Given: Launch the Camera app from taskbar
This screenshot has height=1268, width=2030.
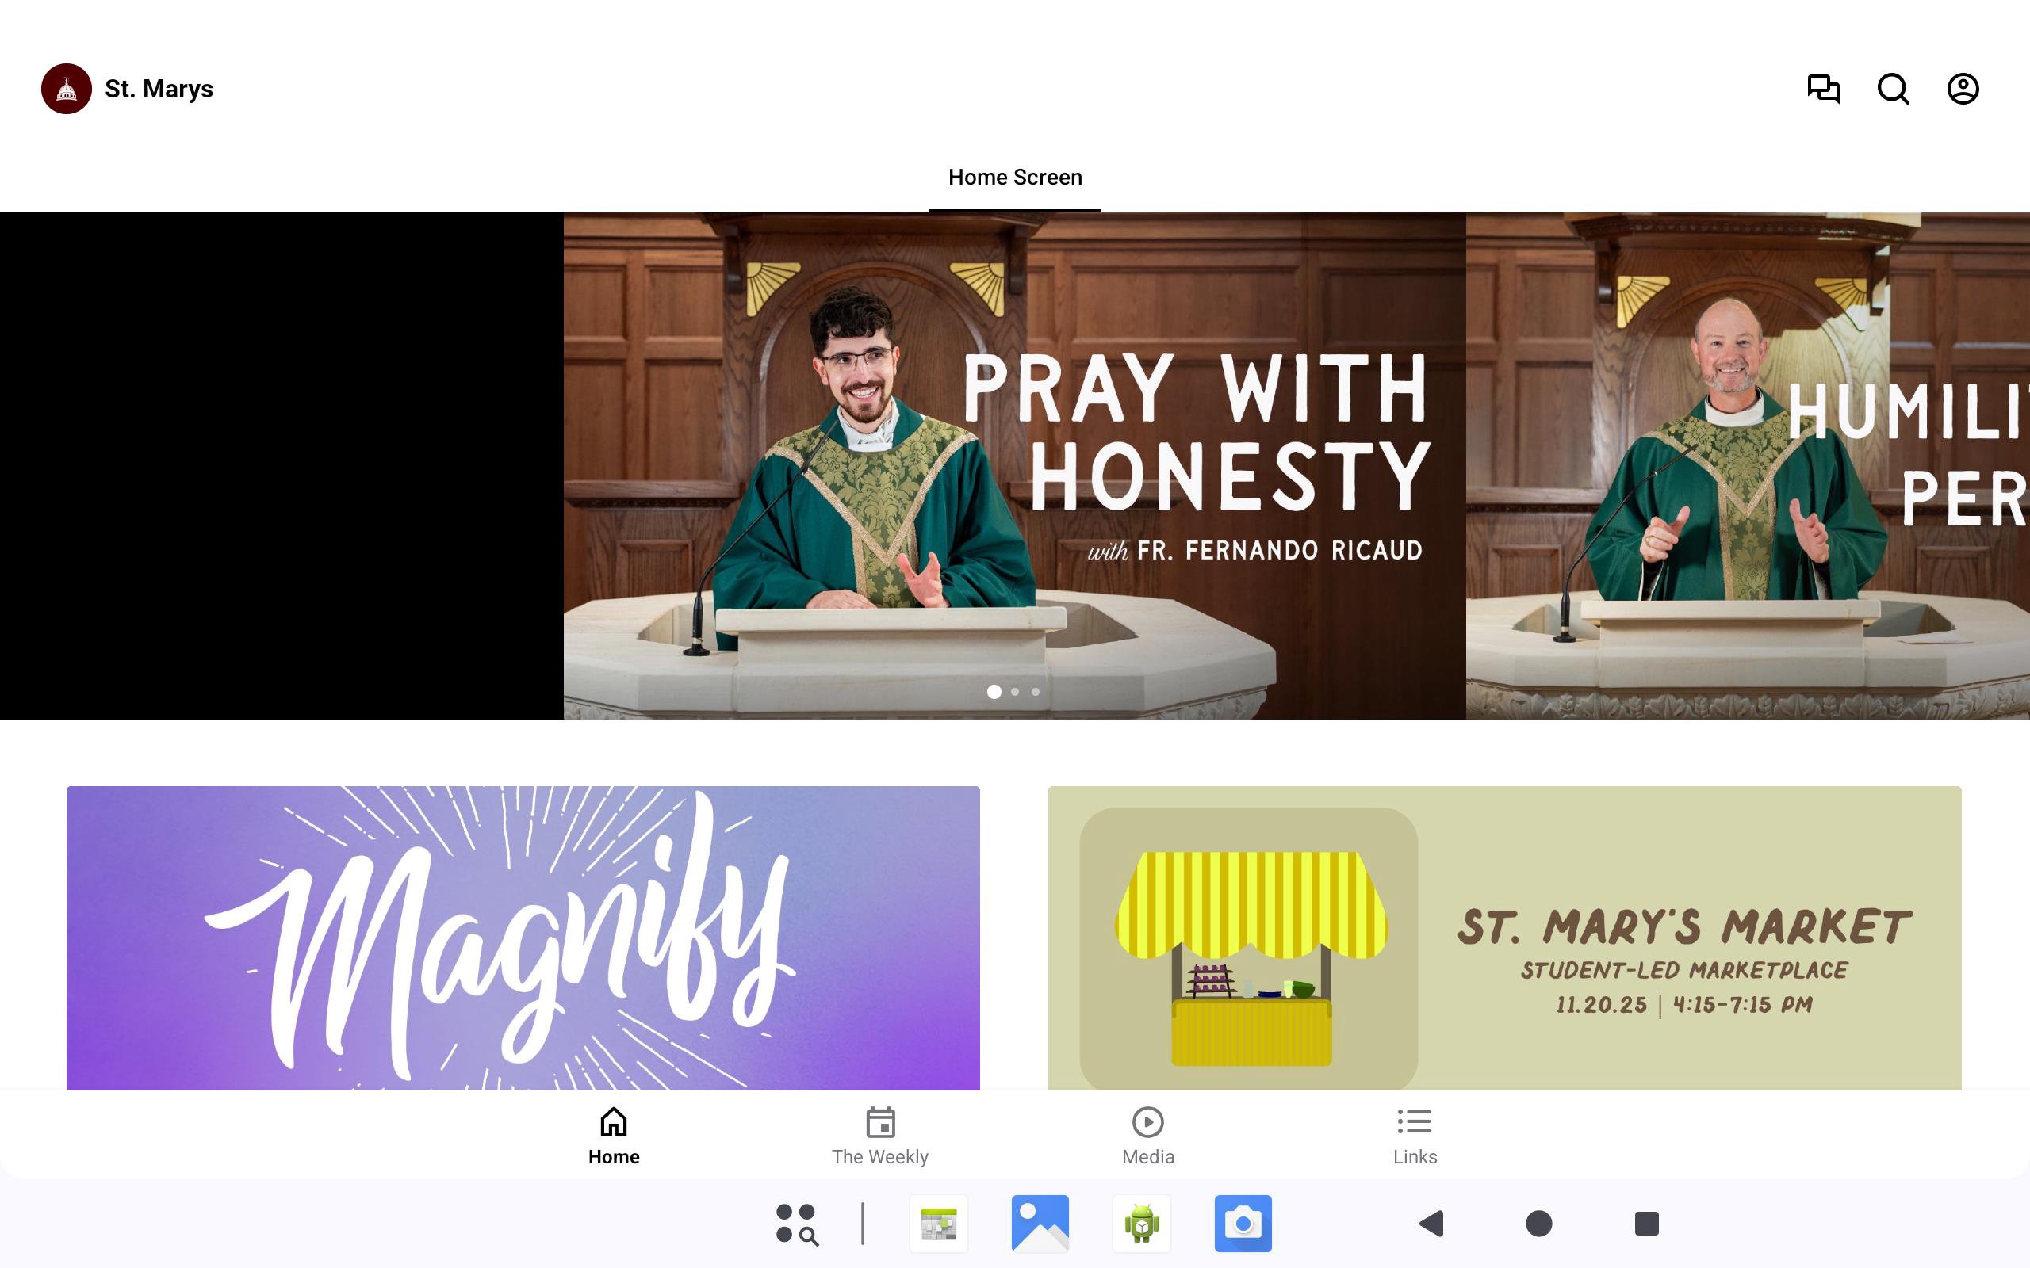Looking at the screenshot, I should click(x=1243, y=1224).
